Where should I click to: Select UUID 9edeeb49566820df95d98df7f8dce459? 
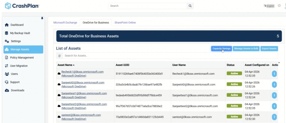(139, 95)
